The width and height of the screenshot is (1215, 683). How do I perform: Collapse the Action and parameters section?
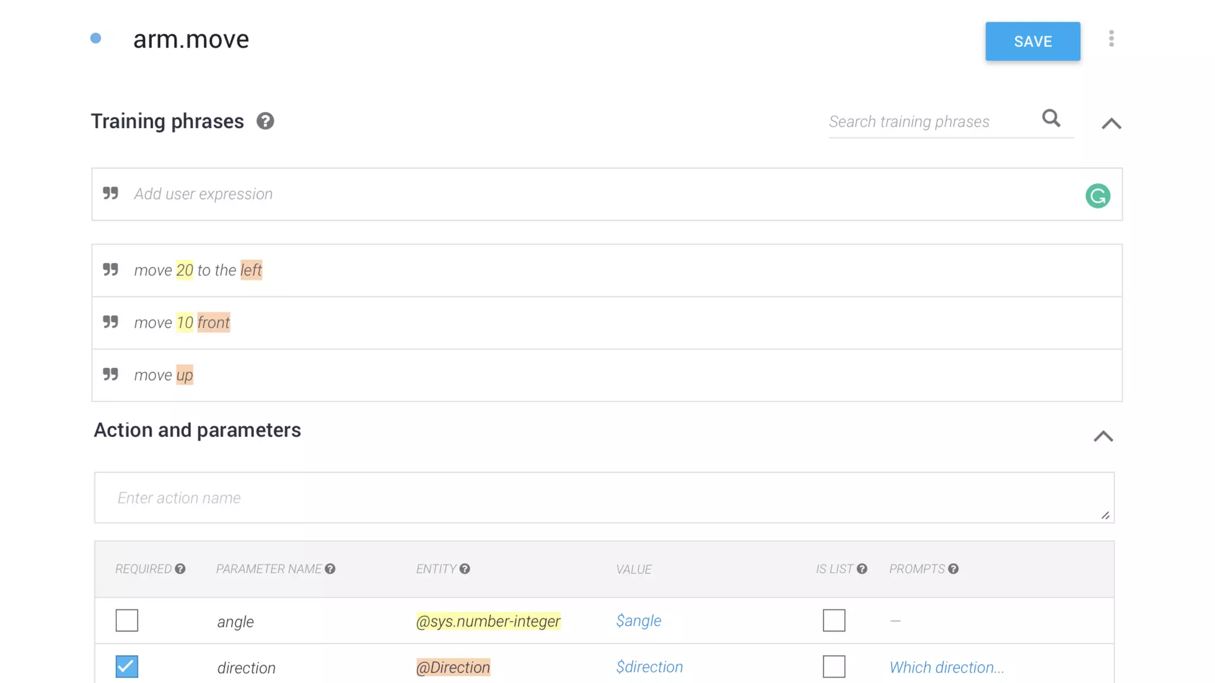[x=1103, y=436]
